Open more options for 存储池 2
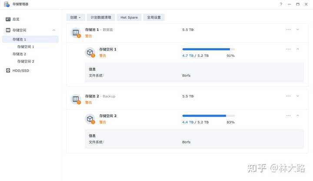 tap(288, 96)
